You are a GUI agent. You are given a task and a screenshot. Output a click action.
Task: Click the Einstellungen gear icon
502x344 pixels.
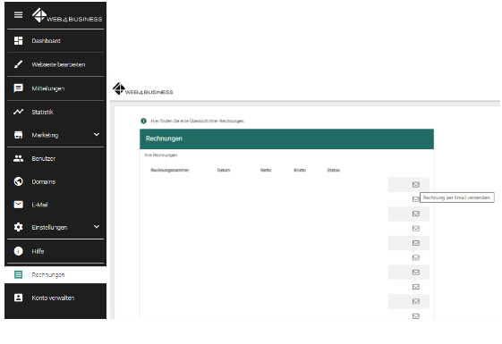click(18, 227)
